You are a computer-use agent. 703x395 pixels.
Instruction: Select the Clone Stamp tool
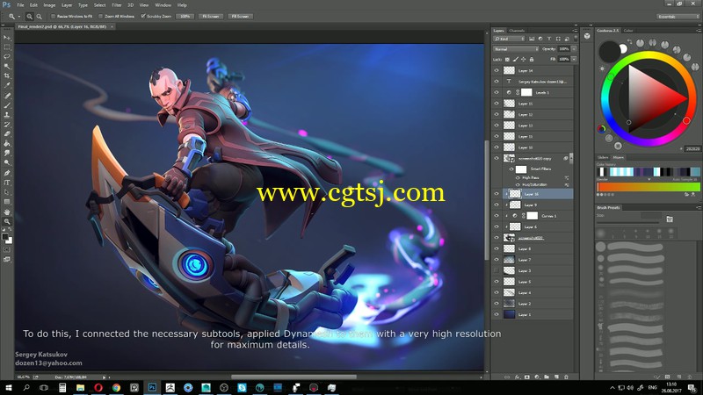(x=7, y=115)
